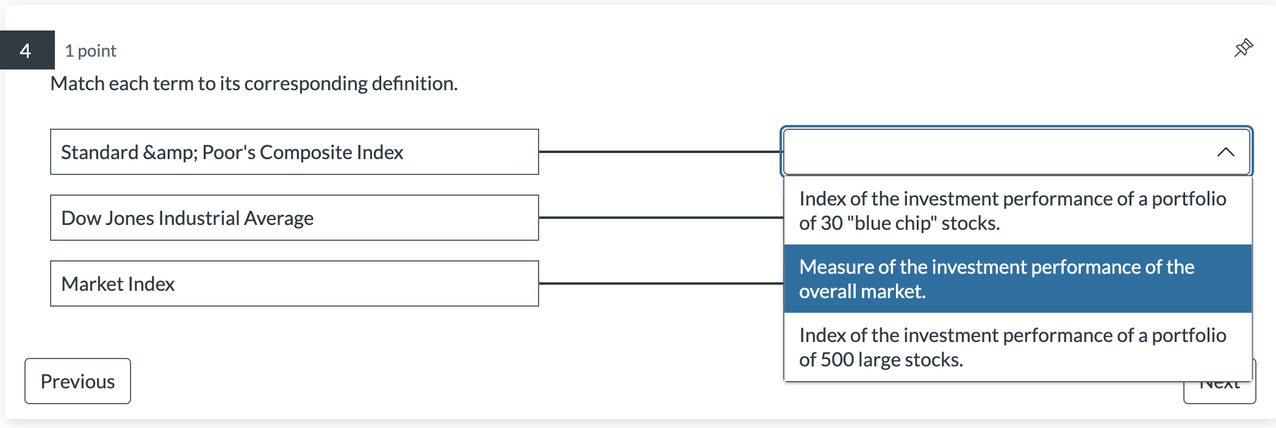The height and width of the screenshot is (428, 1276).
Task: Click the Dow Jones Industrial Average term
Action: tap(294, 218)
